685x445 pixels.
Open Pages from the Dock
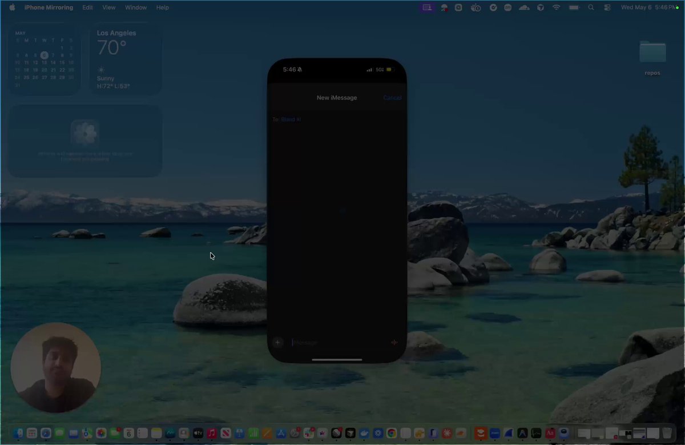pyautogui.click(x=267, y=433)
